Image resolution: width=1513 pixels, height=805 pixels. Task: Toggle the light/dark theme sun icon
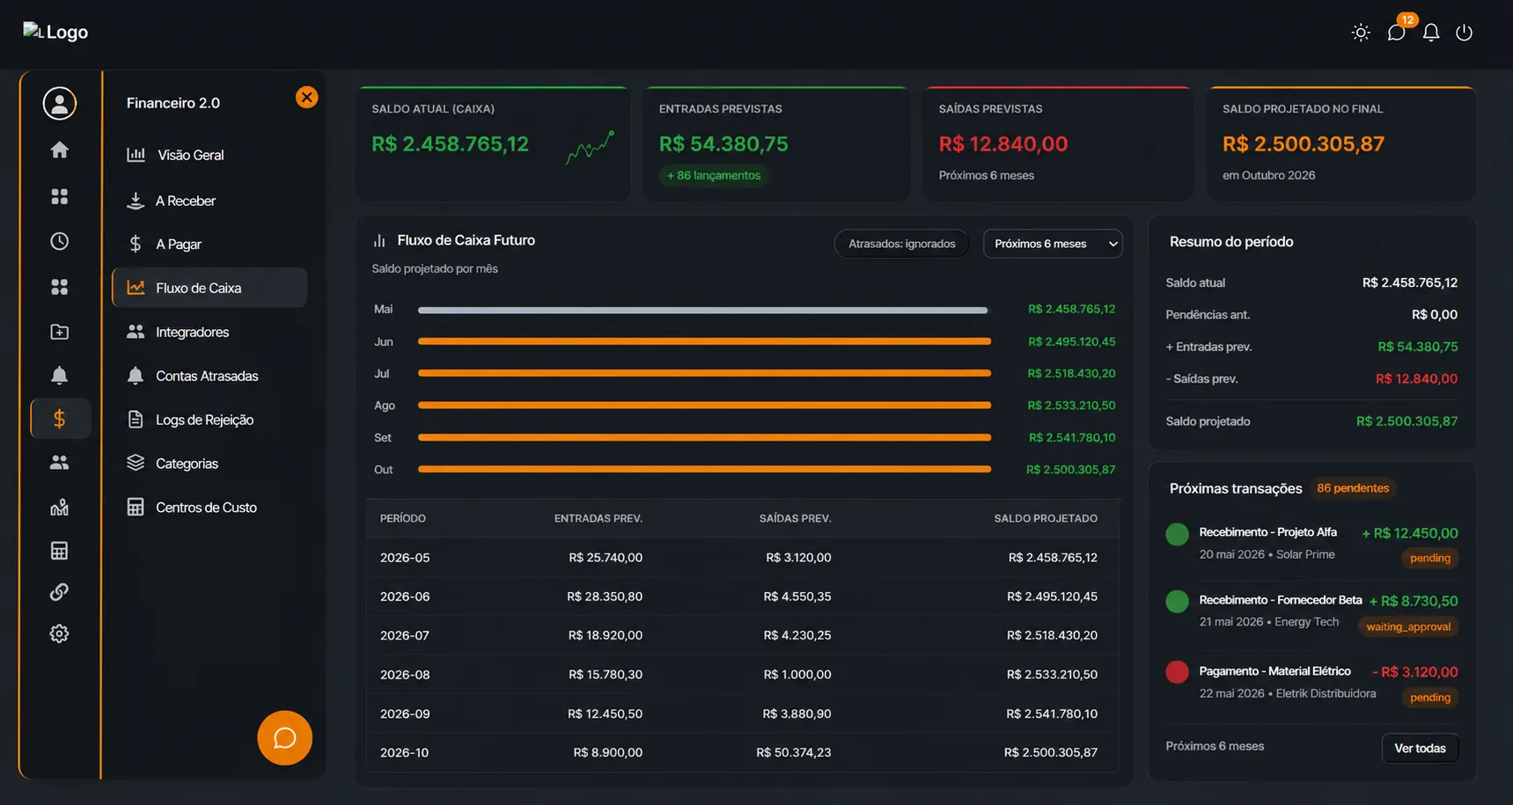pyautogui.click(x=1361, y=33)
